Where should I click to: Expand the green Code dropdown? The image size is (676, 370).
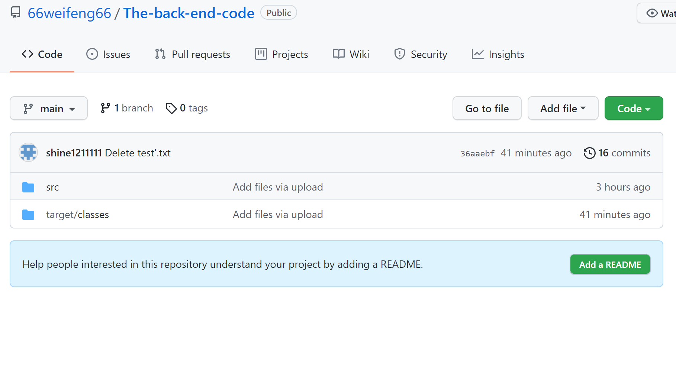click(x=634, y=108)
